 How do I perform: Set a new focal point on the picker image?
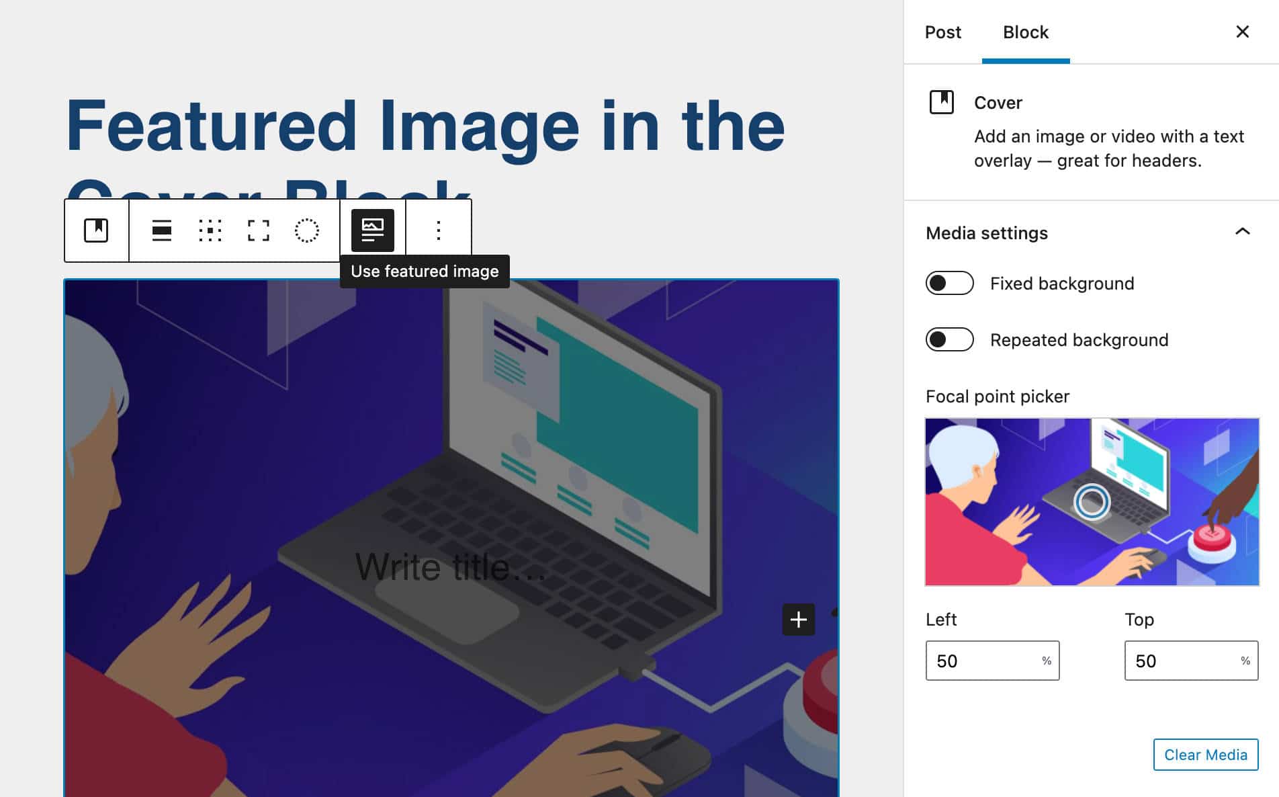tap(1093, 502)
